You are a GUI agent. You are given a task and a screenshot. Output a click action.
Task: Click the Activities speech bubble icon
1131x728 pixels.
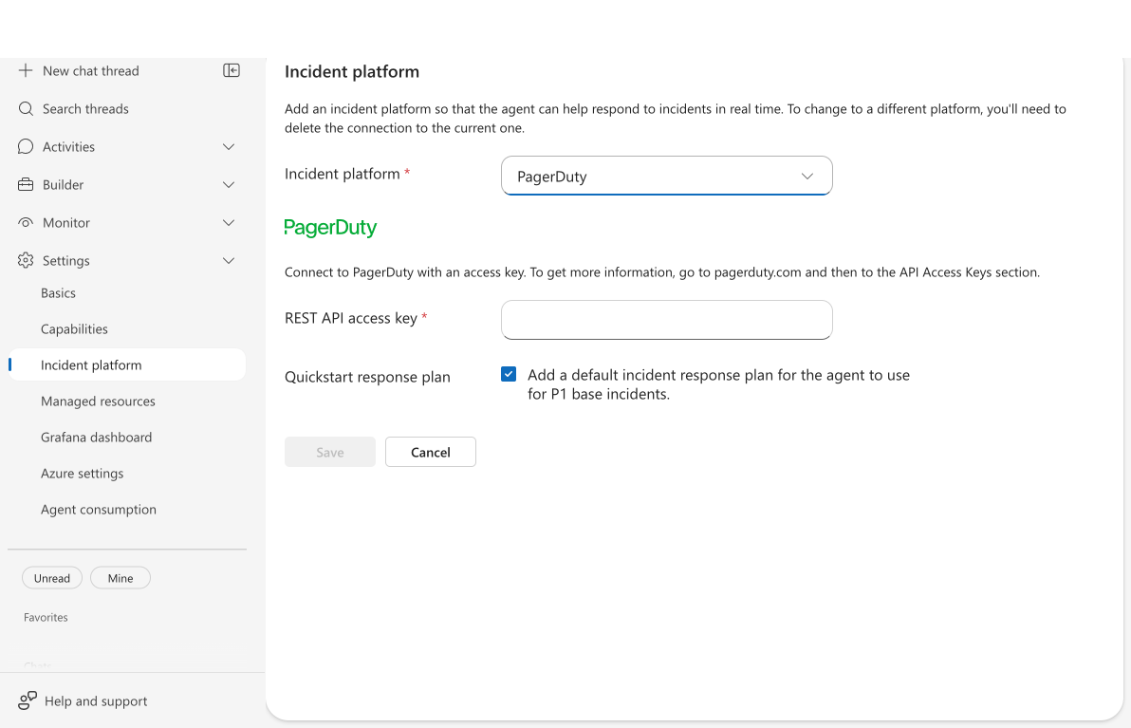tap(26, 146)
